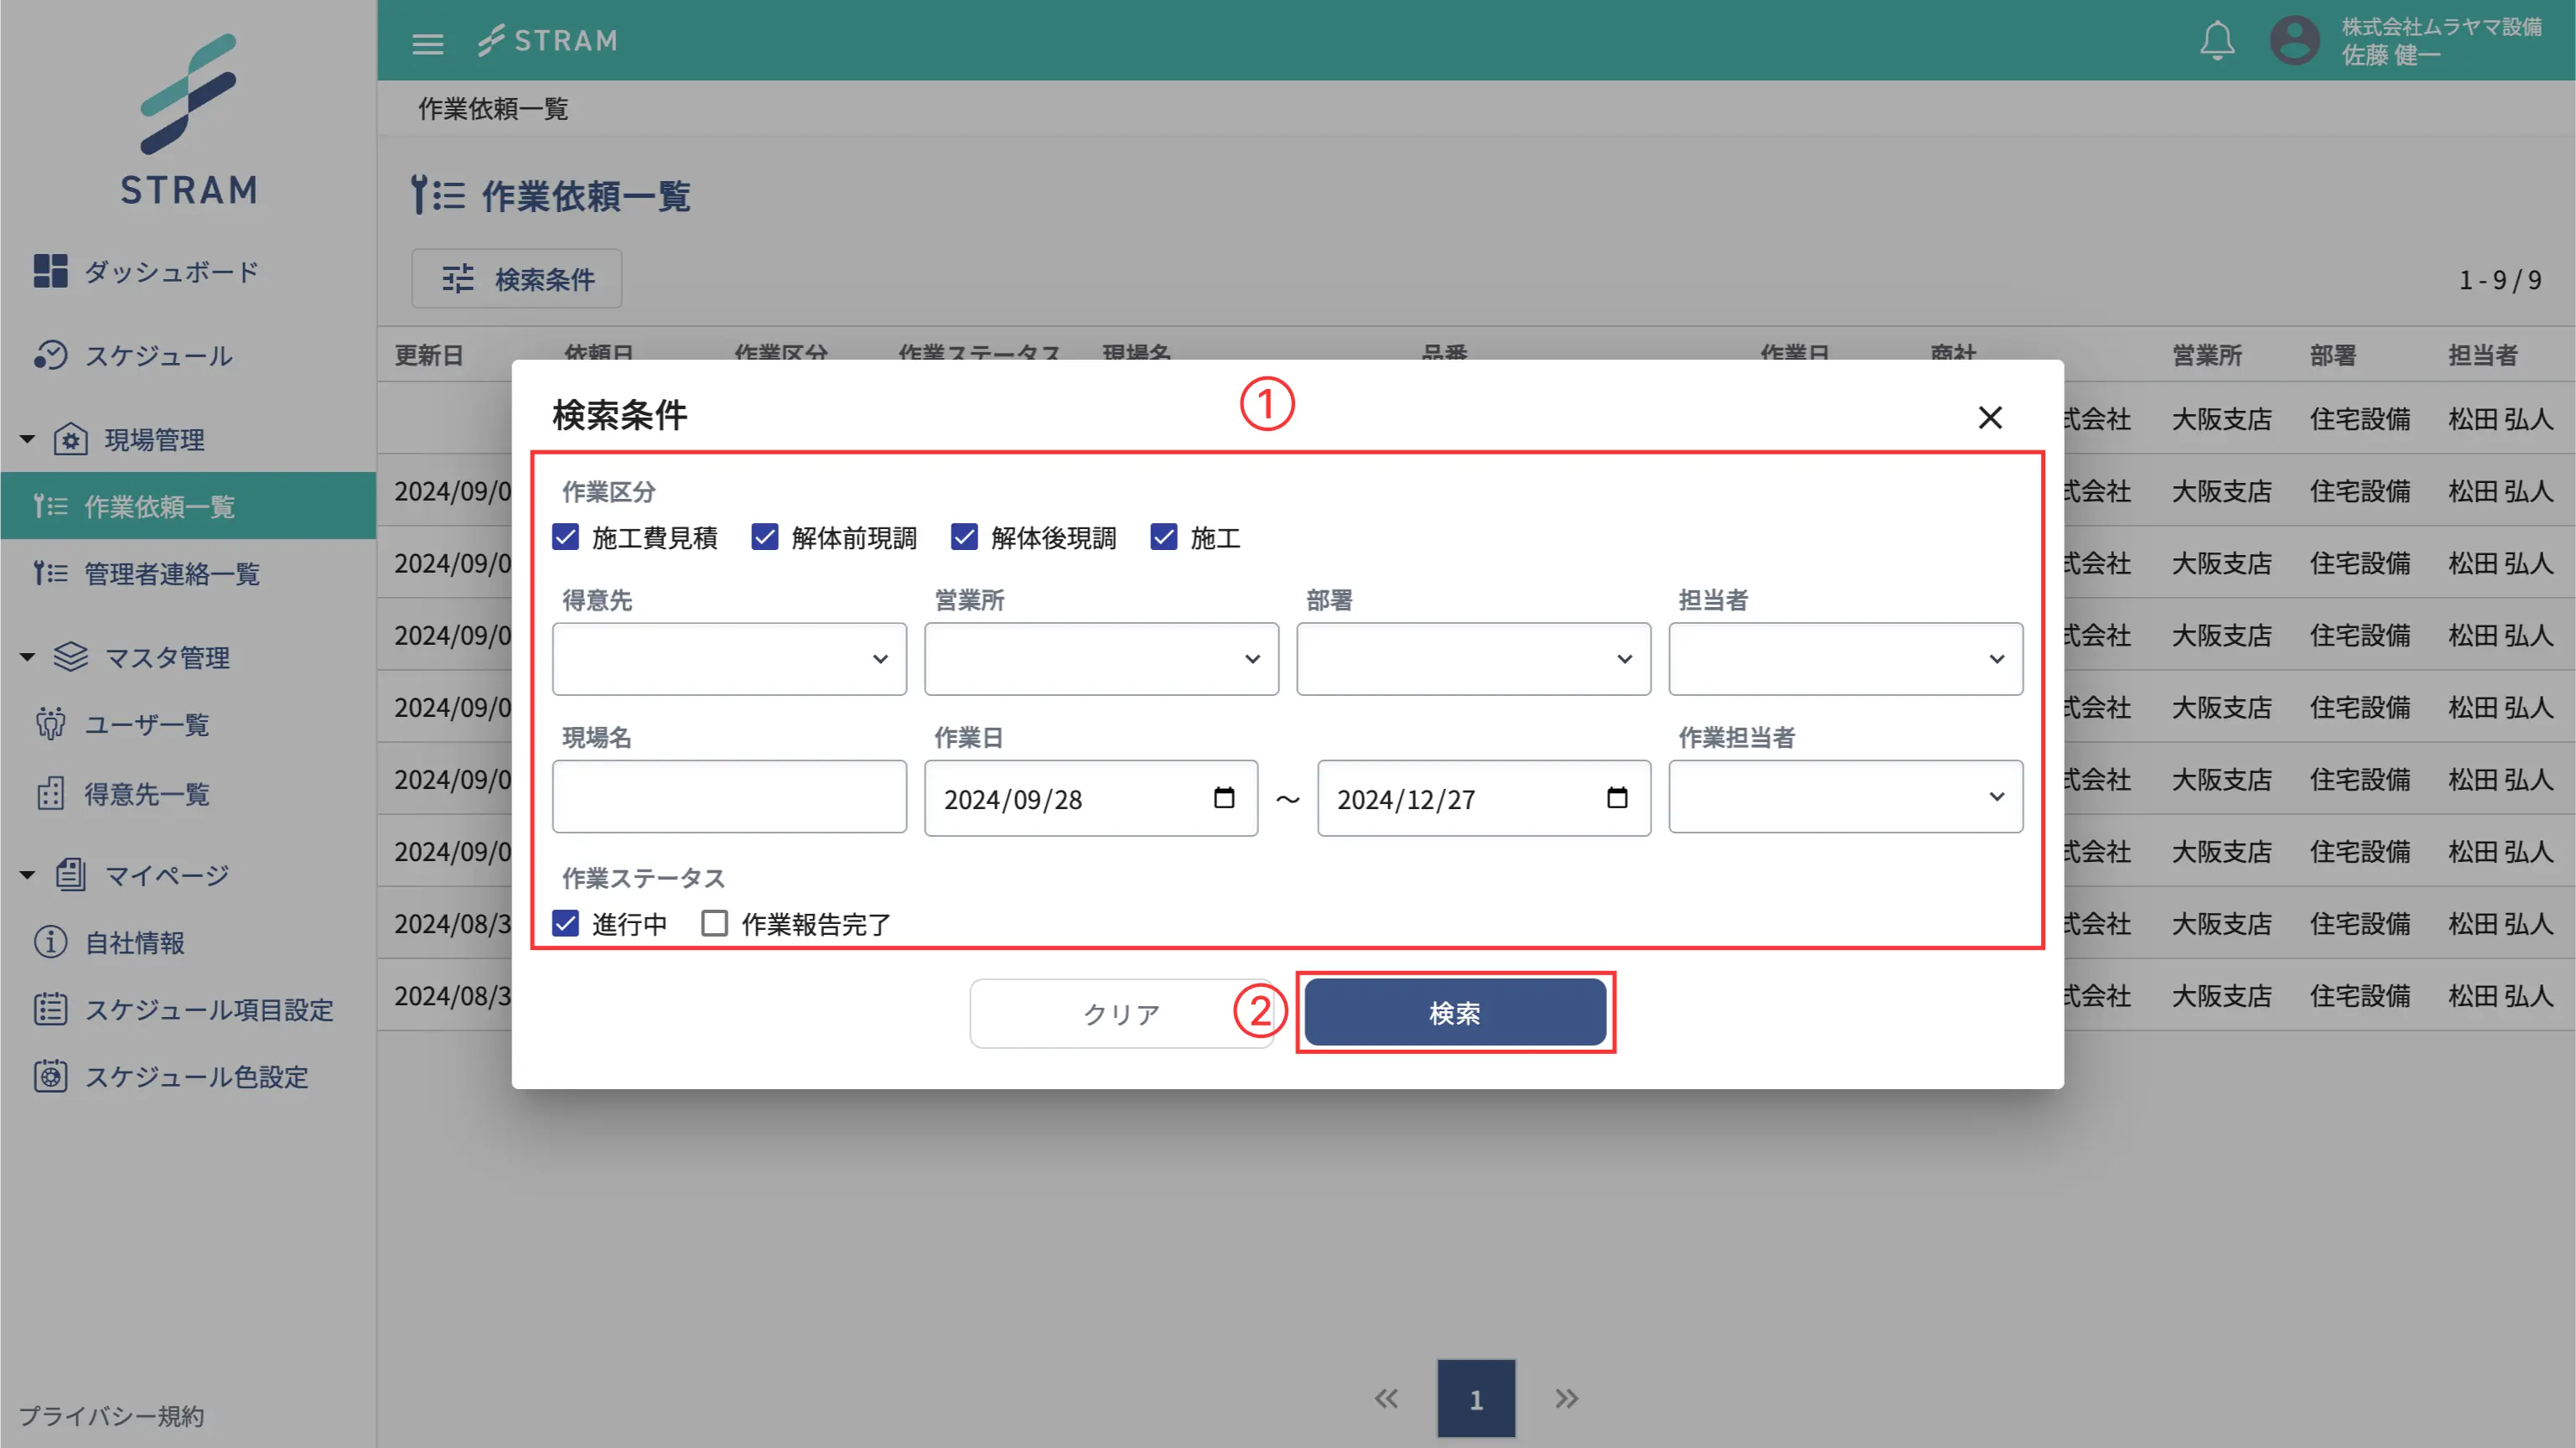Viewport: 2576px width, 1448px height.
Task: Open the user profile avatar icon
Action: point(2295,39)
